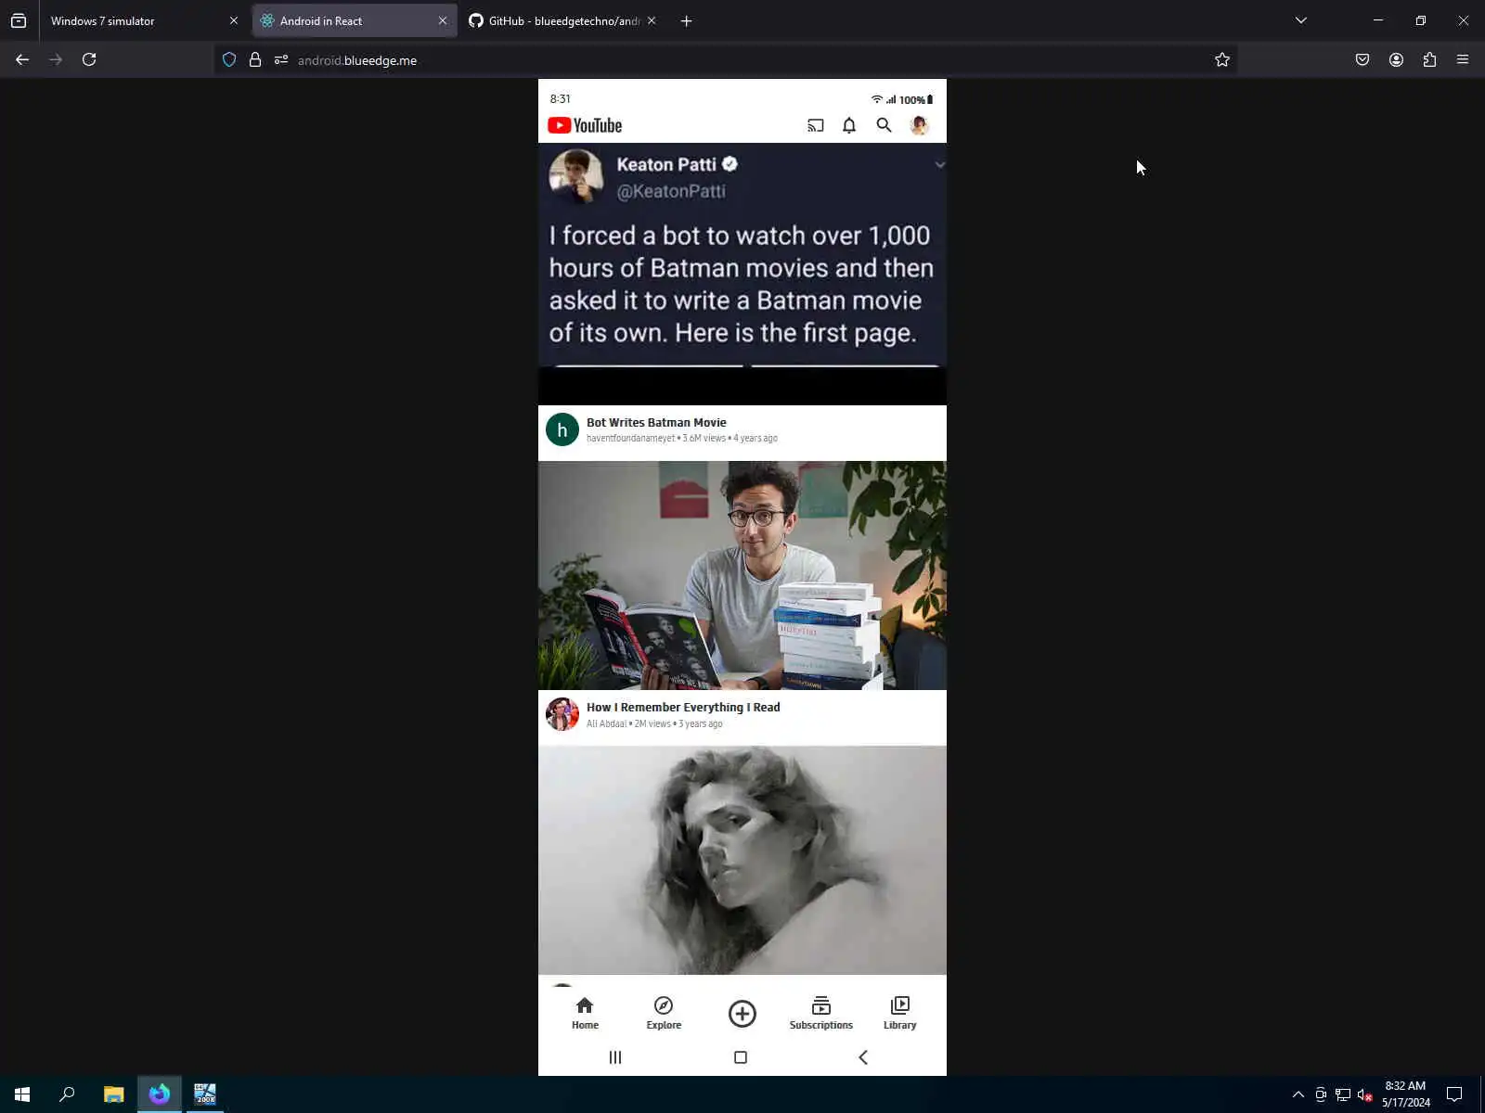Image resolution: width=1485 pixels, height=1113 pixels.
Task: Go back in browser history
Action: click(22, 59)
